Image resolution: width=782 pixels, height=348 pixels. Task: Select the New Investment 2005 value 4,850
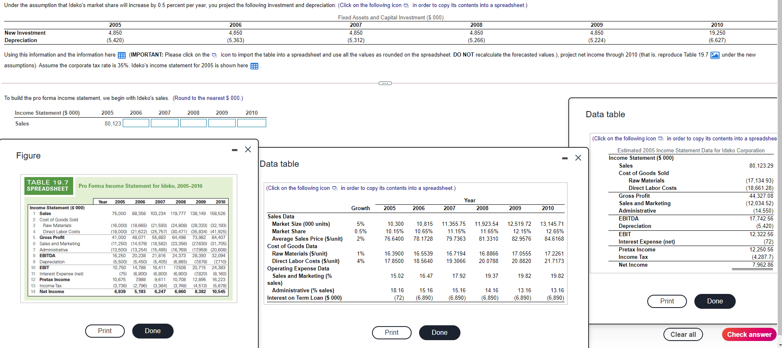[x=115, y=33]
